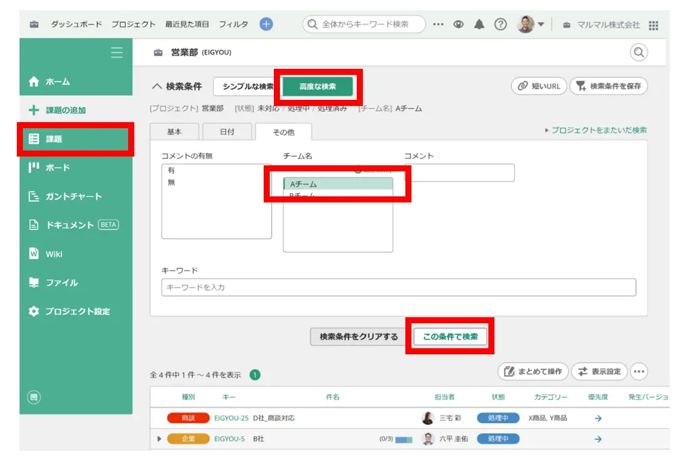
Task: Switch to the Basic tab
Action: coord(175,132)
